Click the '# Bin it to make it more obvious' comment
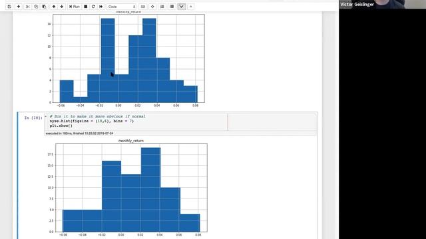 pyautogui.click(x=98, y=116)
